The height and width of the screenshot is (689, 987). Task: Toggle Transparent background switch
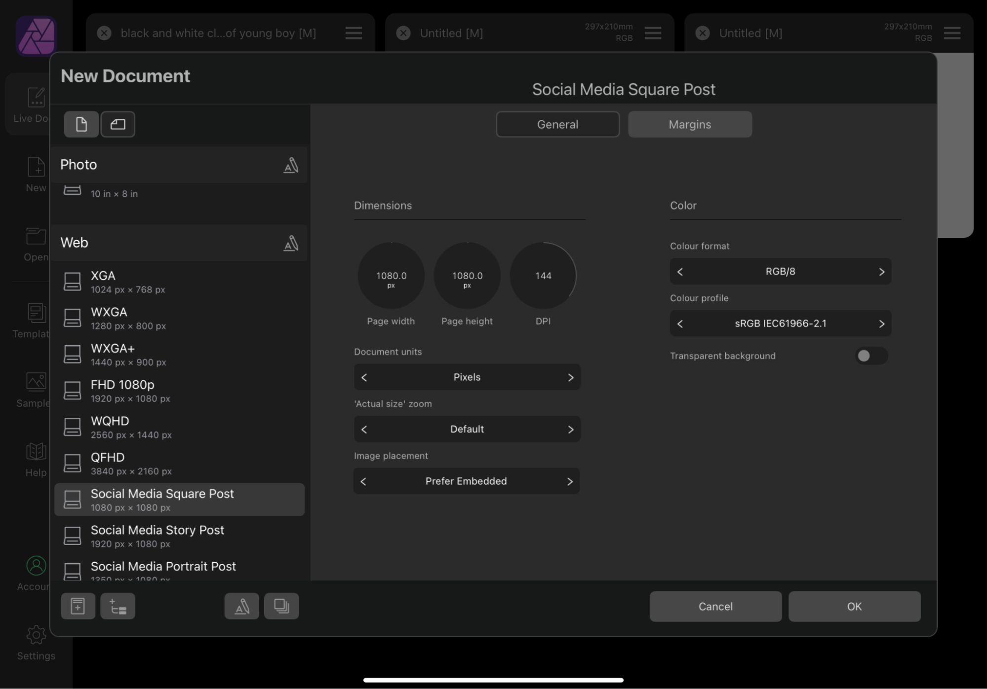pos(871,356)
